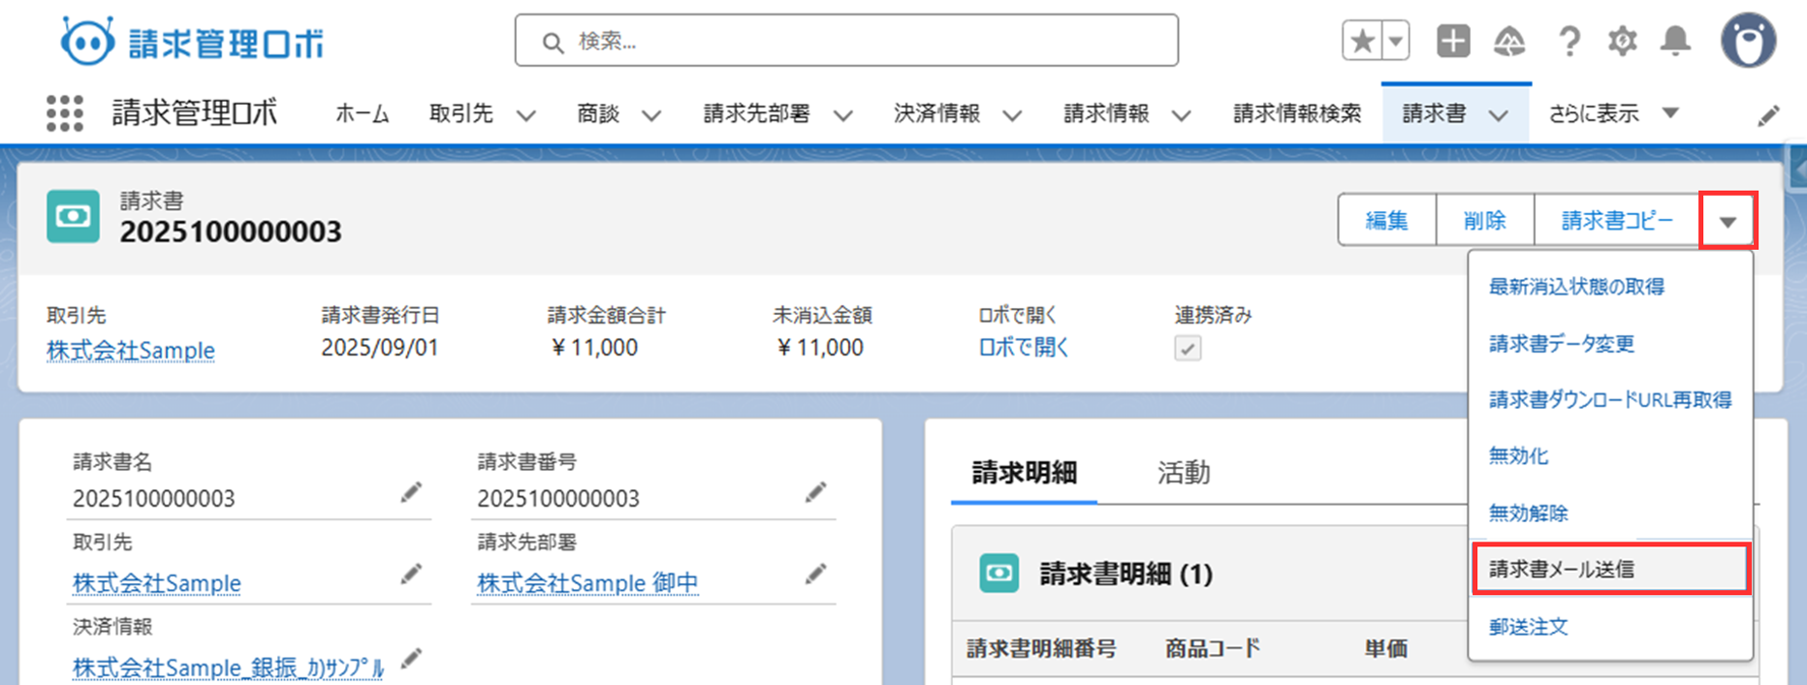Image resolution: width=1807 pixels, height=685 pixels.
Task: Click the 編集 button
Action: 1386,221
